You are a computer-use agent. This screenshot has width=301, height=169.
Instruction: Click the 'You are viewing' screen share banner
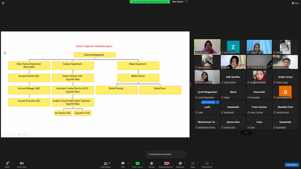pyautogui.click(x=150, y=2)
